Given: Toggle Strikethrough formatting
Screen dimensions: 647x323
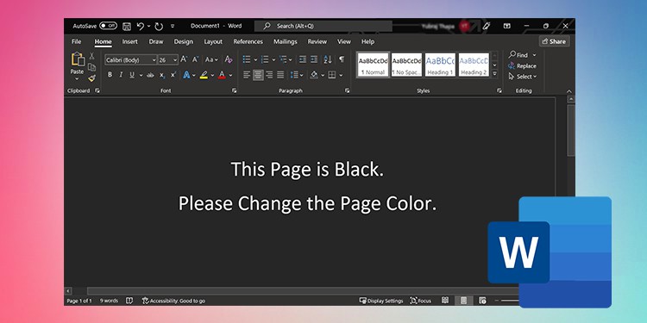Looking at the screenshot, I should point(151,75).
